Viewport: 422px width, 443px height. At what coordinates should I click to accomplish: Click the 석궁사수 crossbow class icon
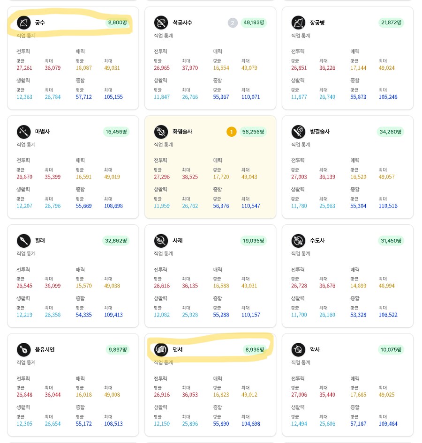(161, 22)
